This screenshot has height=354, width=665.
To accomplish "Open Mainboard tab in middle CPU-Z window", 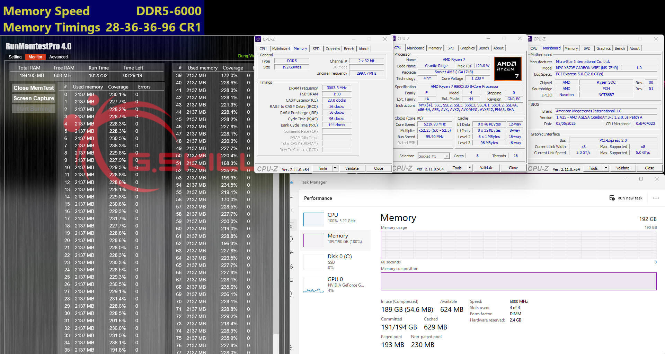I will (416, 48).
